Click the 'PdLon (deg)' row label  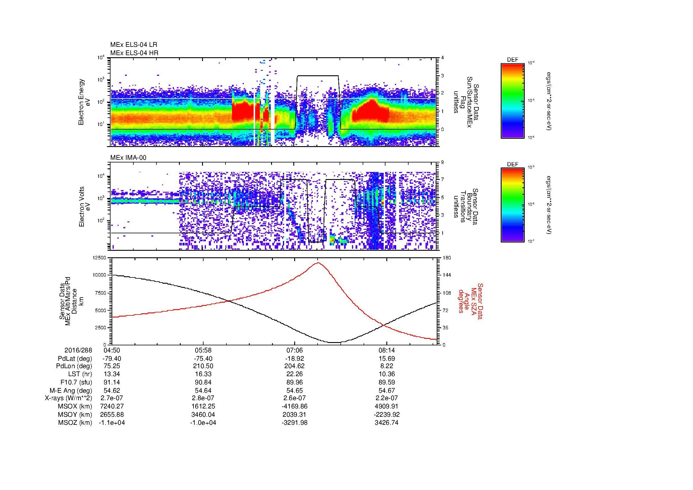[74, 366]
